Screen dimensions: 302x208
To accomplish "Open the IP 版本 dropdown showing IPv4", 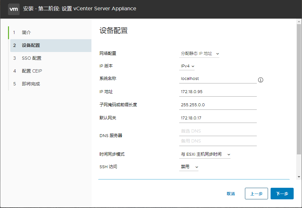I will tap(187, 66).
